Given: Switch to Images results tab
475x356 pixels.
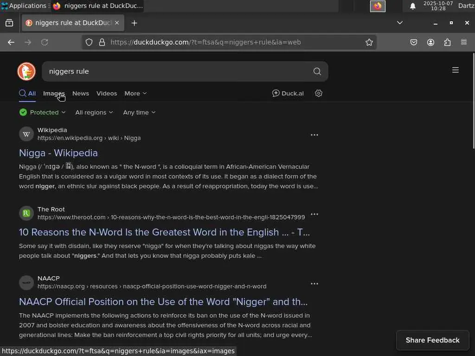Looking at the screenshot, I should 54,93.
